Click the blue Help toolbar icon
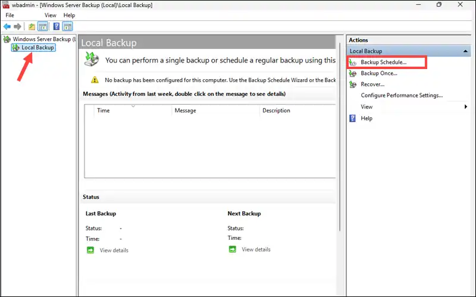Screen dimensions: 476x297 56,27
